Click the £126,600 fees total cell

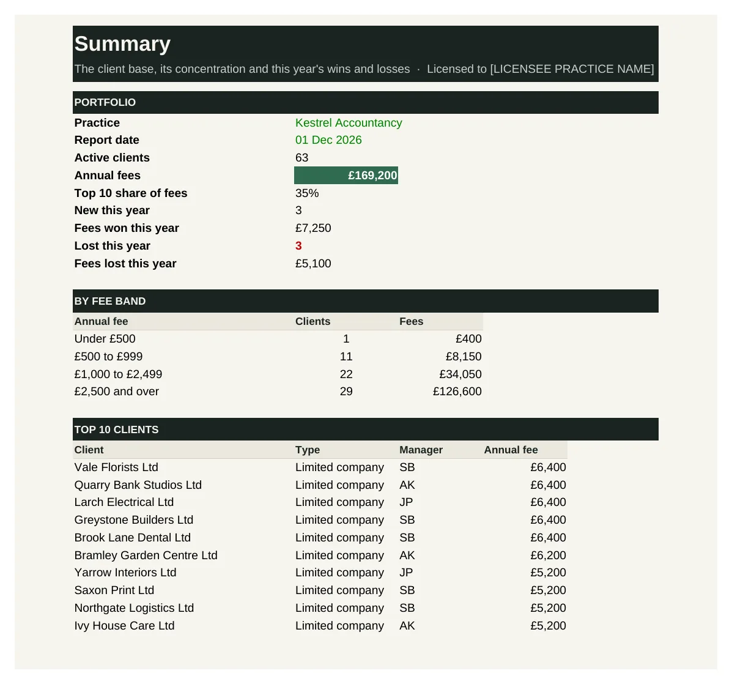tap(457, 392)
